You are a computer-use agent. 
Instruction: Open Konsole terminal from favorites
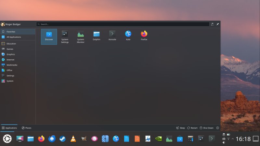click(112, 36)
